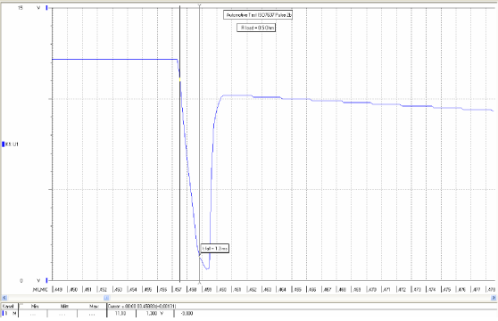Click the blue 15 V axis marker
Viewport: 498px width, 321px height.
[x=47, y=8]
